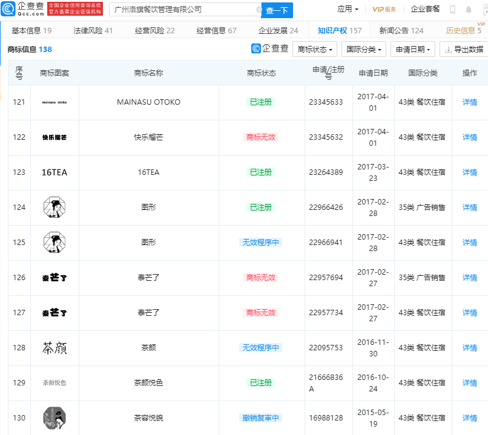Click 已注册 status of MAINASU OTOKO
488x435 pixels.
[261, 102]
